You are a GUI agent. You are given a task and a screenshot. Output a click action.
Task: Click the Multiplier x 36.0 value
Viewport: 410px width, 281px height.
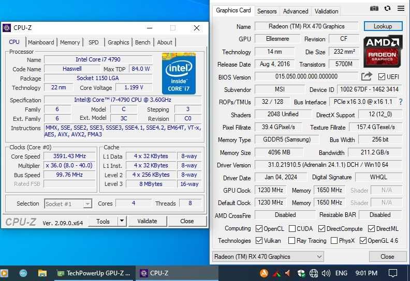[69, 165]
